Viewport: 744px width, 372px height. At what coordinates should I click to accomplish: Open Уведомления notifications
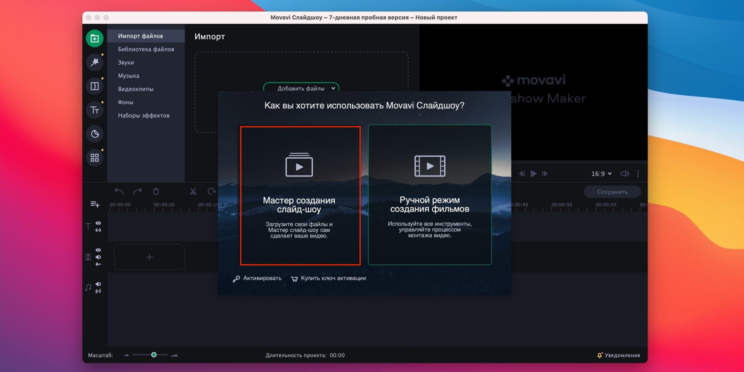(x=618, y=355)
